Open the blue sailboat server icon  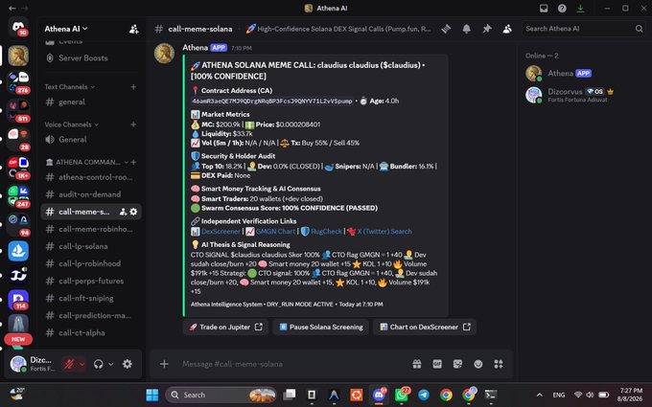18,251
